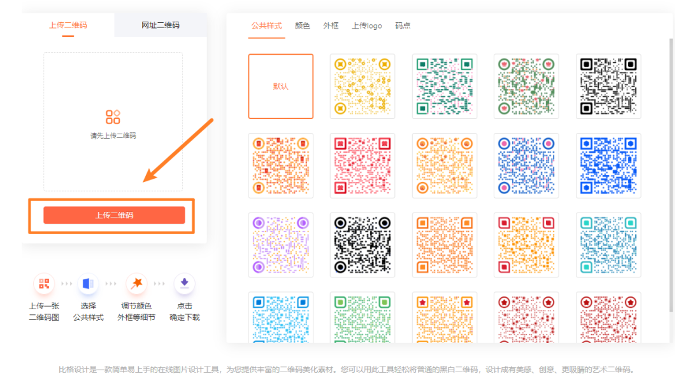Select the orange lantern-corner QR style
This screenshot has height=383, width=688.
click(281, 165)
